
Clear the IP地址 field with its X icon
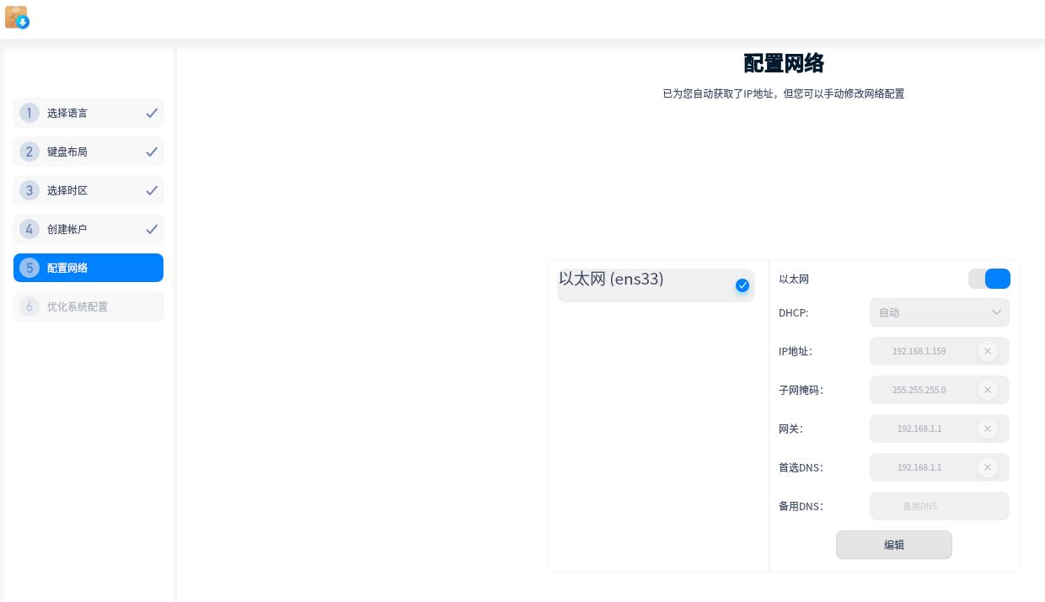987,351
